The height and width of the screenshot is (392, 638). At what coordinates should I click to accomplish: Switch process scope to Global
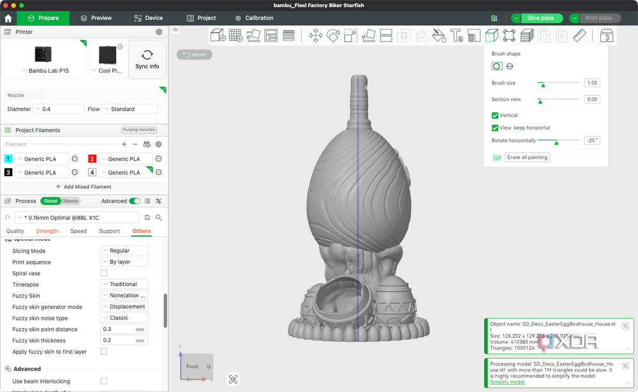(x=50, y=201)
